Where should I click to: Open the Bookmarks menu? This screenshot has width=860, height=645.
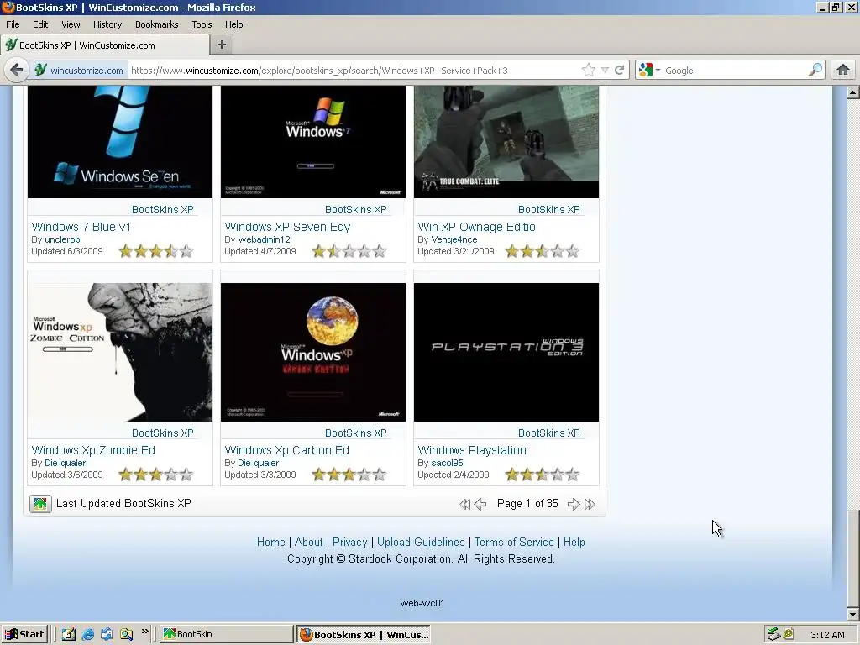[157, 24]
